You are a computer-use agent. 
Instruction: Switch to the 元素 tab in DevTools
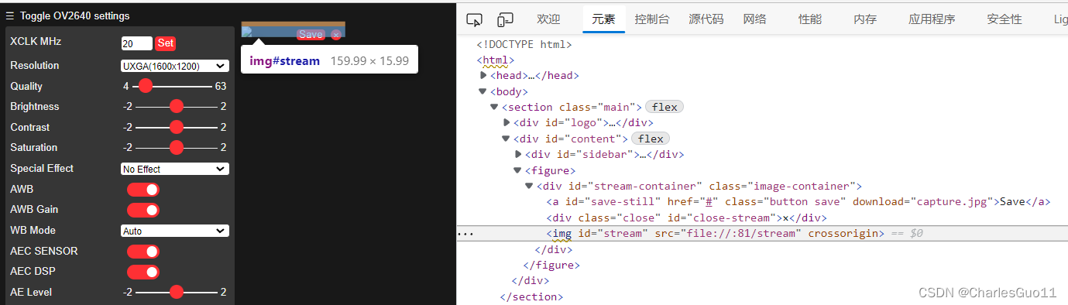[x=604, y=19]
